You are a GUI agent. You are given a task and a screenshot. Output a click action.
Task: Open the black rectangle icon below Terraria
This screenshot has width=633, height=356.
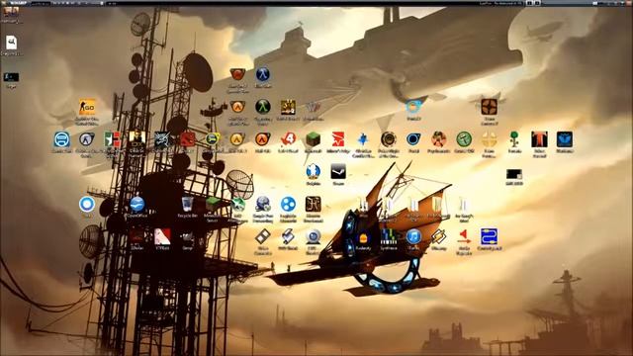click(x=514, y=174)
